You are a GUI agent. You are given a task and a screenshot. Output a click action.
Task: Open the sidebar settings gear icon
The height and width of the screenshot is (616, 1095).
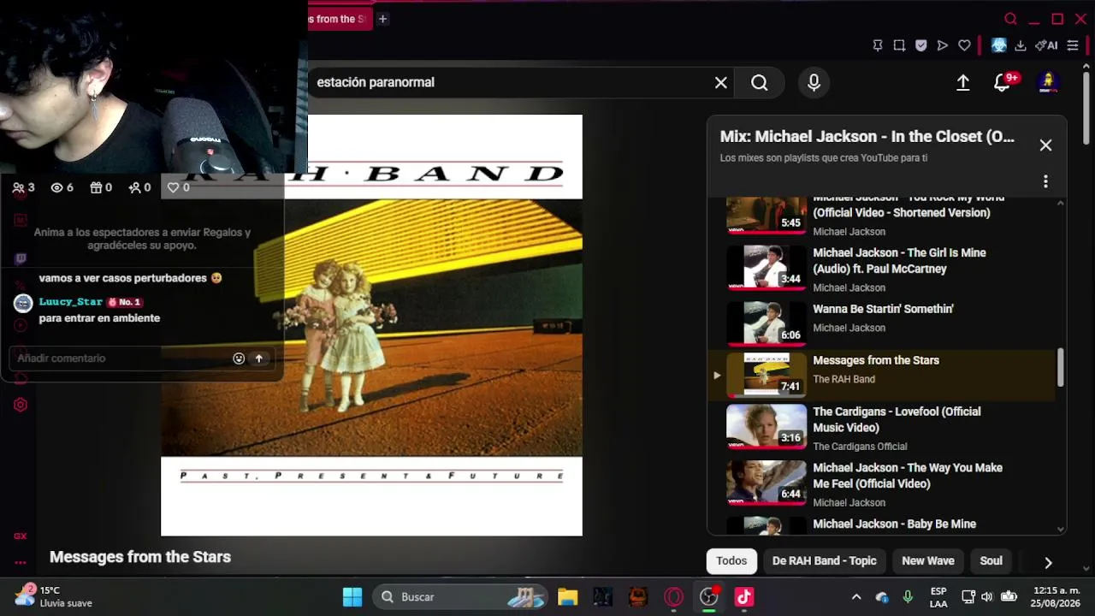21,405
